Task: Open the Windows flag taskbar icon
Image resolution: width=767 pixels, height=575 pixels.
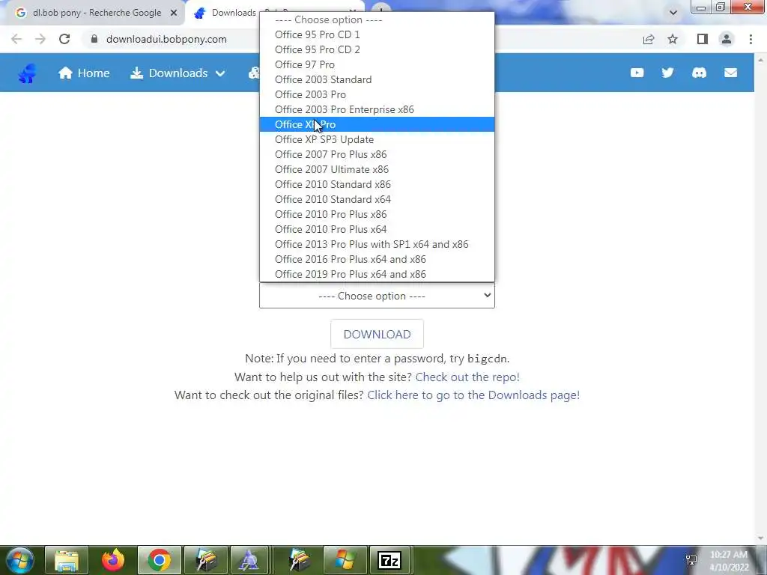Action: pyautogui.click(x=344, y=560)
